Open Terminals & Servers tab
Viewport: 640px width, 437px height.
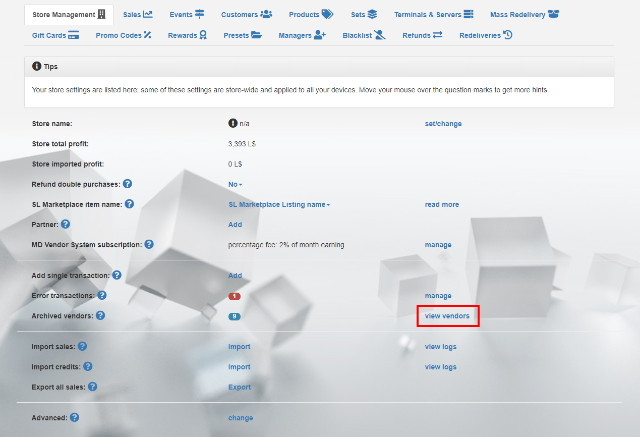point(434,15)
